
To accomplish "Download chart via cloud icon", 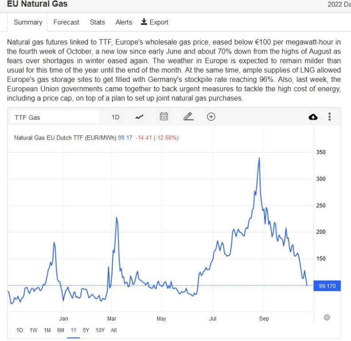I will [313, 117].
